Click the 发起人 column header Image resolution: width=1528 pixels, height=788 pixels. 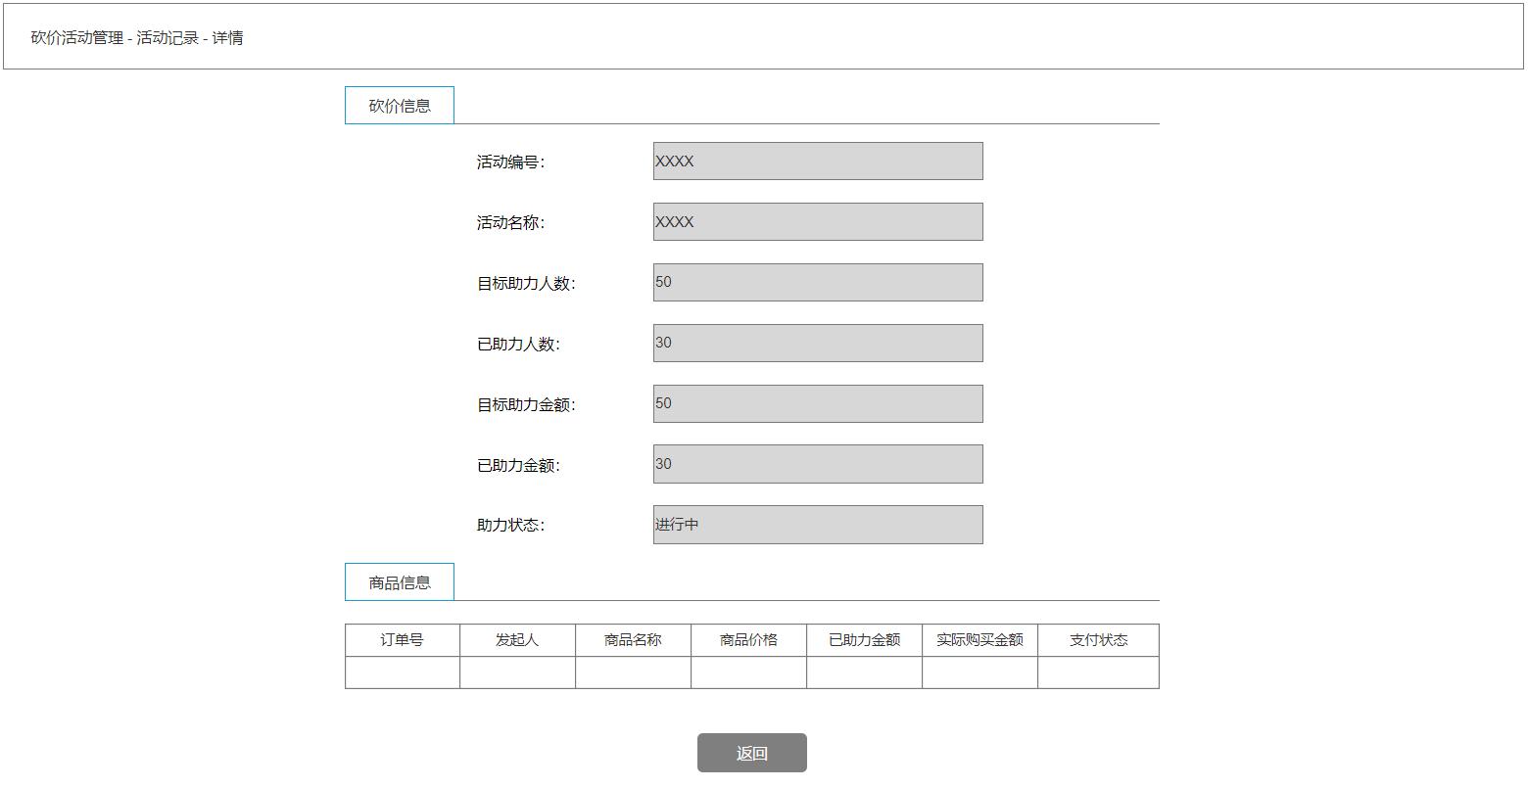[517, 639]
